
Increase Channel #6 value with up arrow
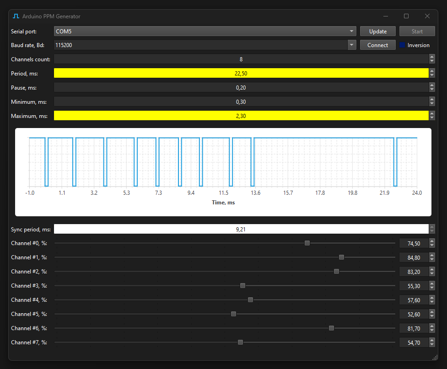click(x=432, y=326)
